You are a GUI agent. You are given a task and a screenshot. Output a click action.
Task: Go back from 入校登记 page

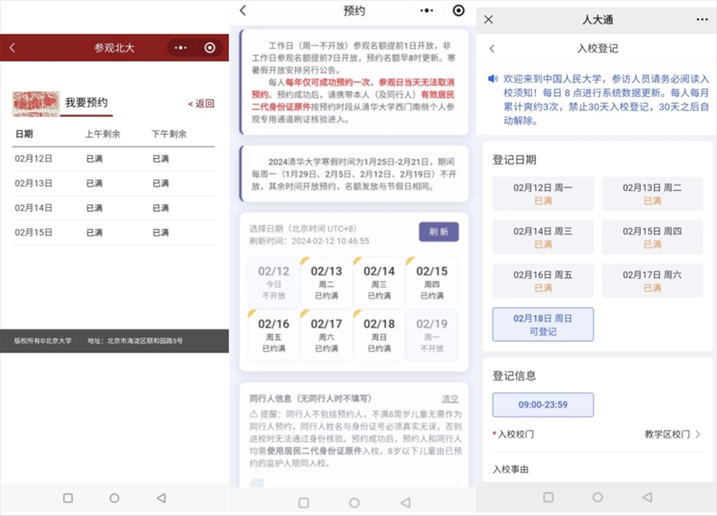[x=492, y=48]
